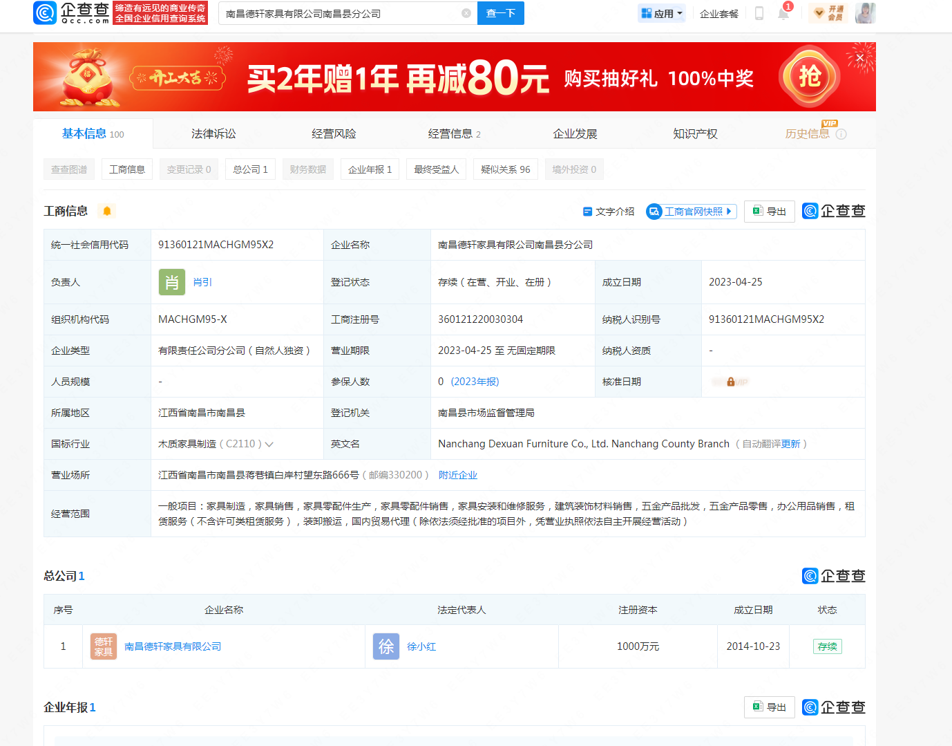Viewport: 952px width, 746px height.
Task: Click organization code MACHGM95-X
Action: coord(192,319)
